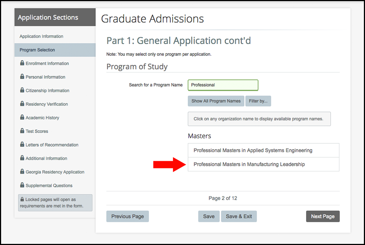Click lock icon next to Test Scores
The image size is (365, 245).
22,131
